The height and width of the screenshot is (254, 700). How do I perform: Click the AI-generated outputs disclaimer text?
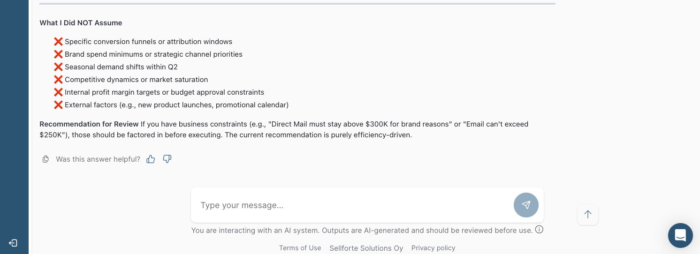click(362, 230)
